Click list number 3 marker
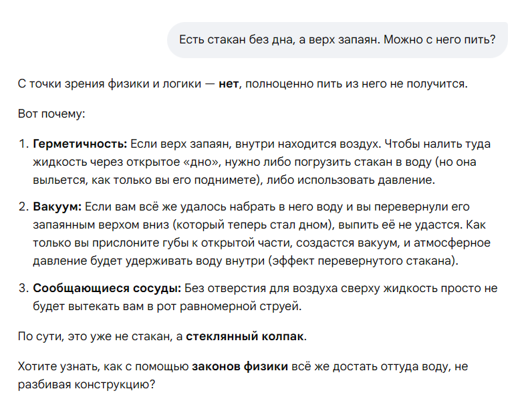Screen dimensions: 528x393 [x=23, y=289]
